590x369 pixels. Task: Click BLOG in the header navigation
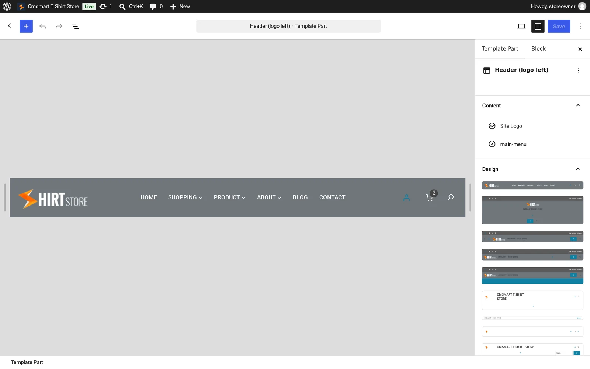[x=300, y=197]
